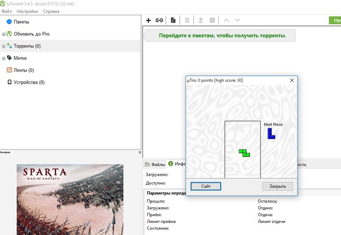Expand the Метки tree node
The image size is (341, 235).
[x=3, y=58]
